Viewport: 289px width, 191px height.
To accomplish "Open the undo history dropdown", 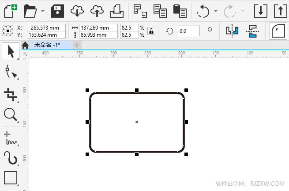I will (215, 11).
